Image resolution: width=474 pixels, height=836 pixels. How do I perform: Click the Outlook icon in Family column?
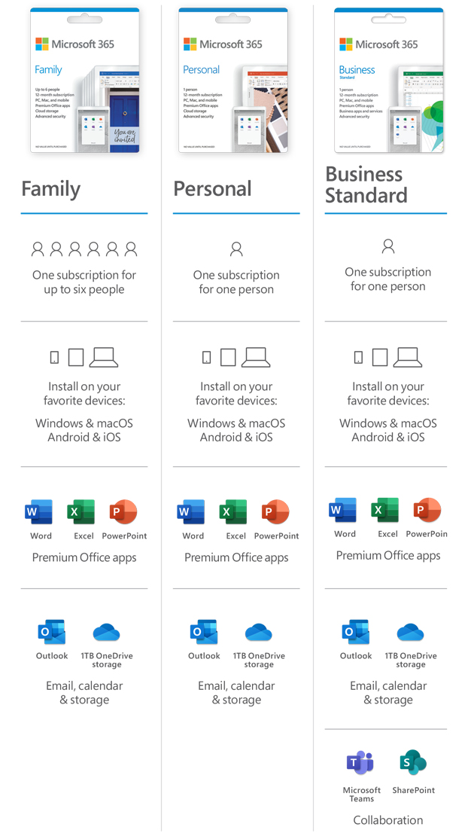click(52, 633)
